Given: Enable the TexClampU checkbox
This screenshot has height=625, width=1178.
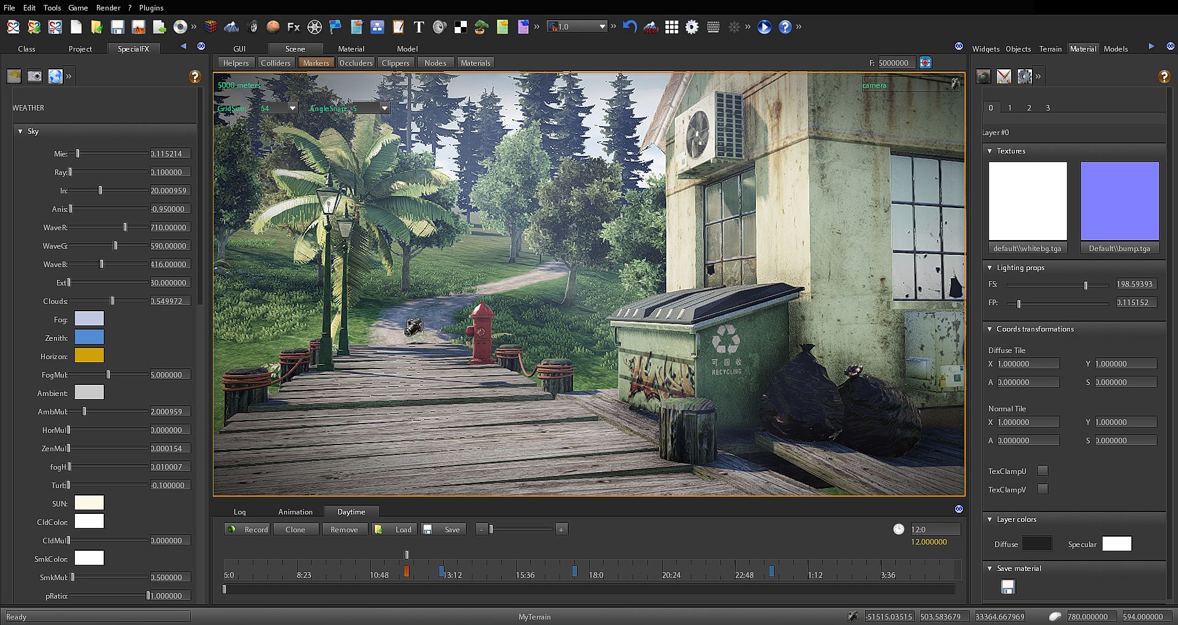Looking at the screenshot, I should click(1042, 471).
